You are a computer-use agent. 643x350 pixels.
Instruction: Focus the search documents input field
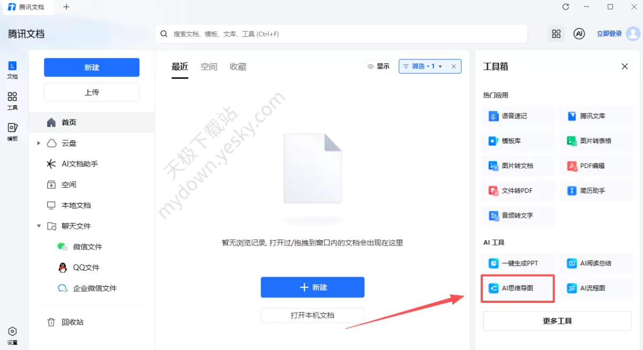(x=341, y=34)
